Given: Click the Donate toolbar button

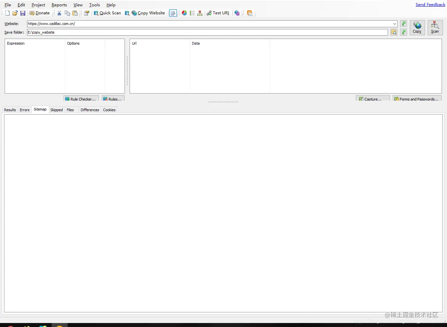Looking at the screenshot, I should click(x=40, y=13).
